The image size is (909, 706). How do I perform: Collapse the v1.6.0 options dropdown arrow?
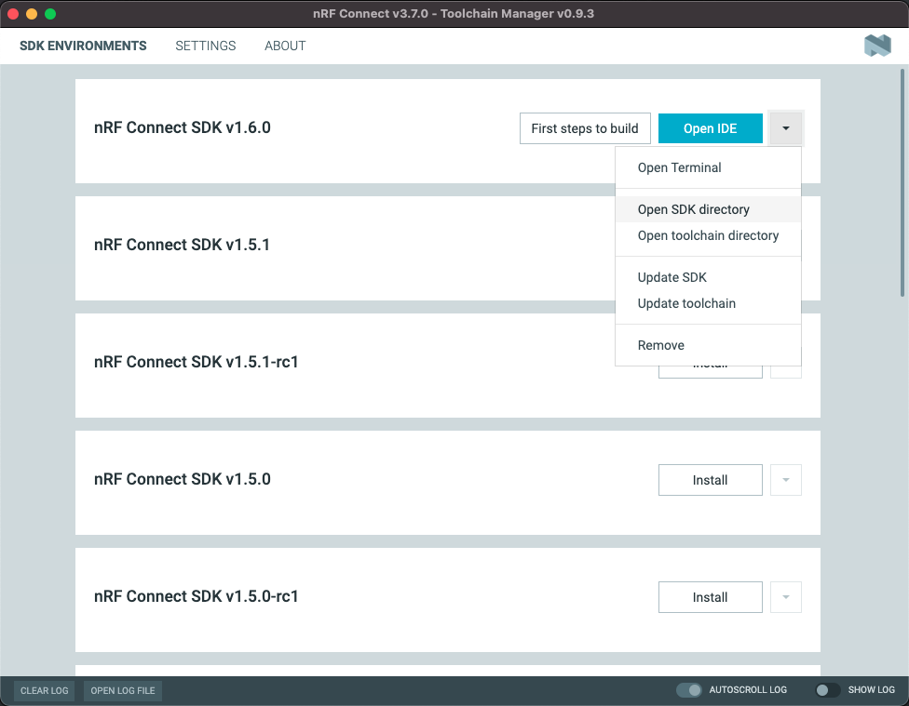pos(785,128)
